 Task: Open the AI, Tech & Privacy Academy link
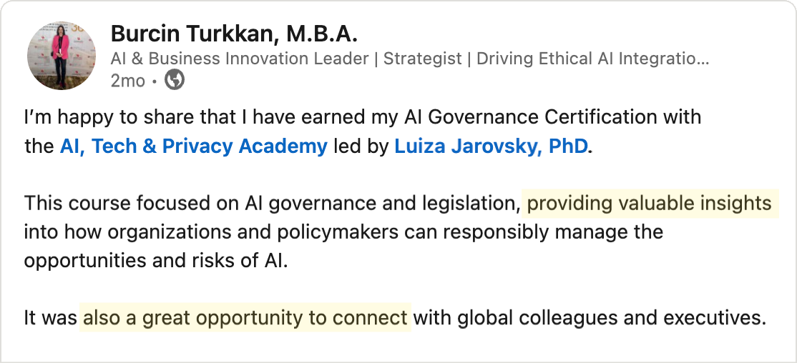tap(193, 146)
